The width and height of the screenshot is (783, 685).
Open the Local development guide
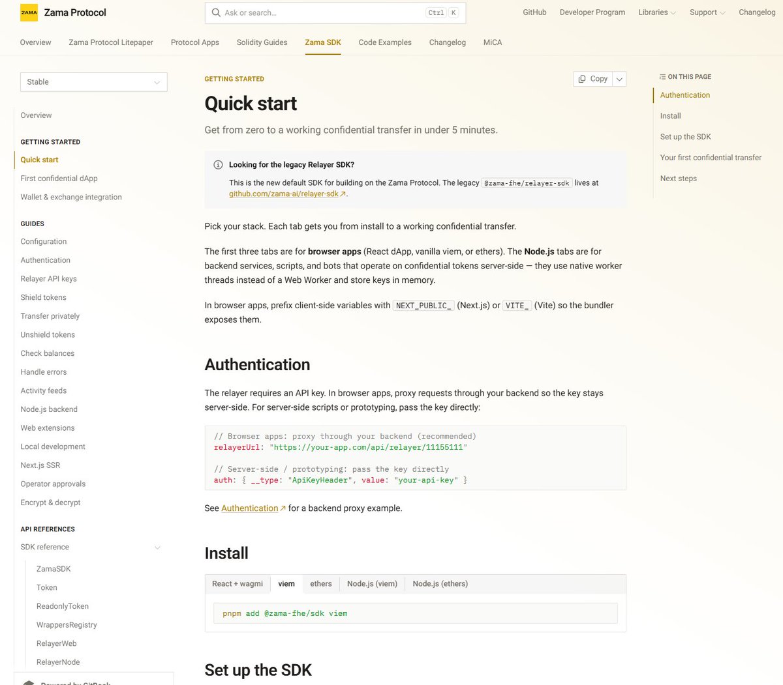coord(53,447)
